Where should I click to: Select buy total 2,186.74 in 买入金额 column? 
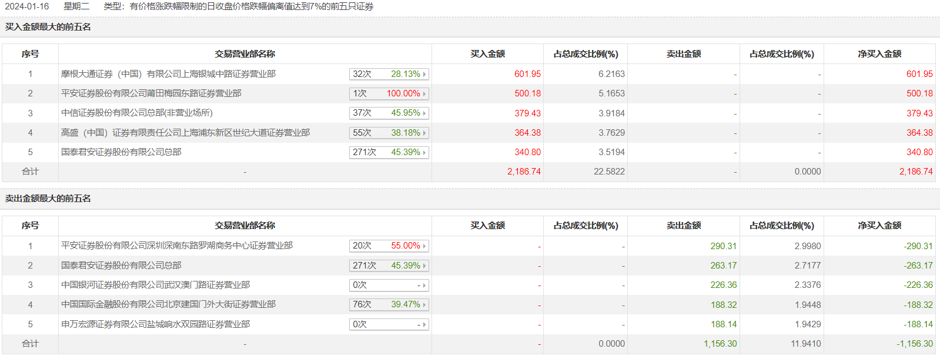pos(524,172)
